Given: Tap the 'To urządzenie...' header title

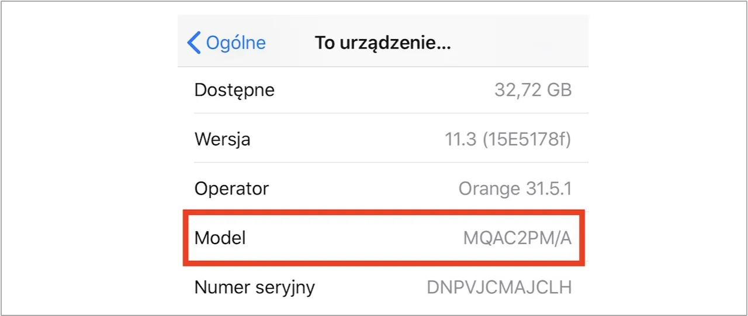Looking at the screenshot, I should (383, 43).
